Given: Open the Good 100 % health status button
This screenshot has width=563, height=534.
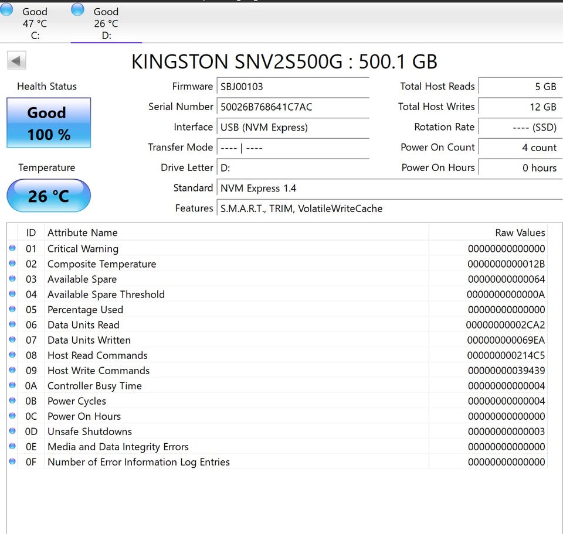Looking at the screenshot, I should 49,122.
